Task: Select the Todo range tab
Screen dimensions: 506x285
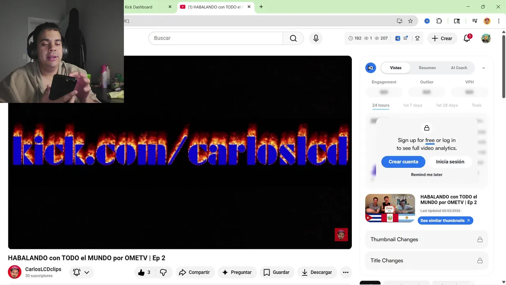Action: [x=476, y=105]
